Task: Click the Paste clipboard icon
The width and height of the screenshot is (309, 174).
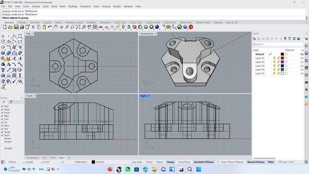Action: click(x=44, y=27)
